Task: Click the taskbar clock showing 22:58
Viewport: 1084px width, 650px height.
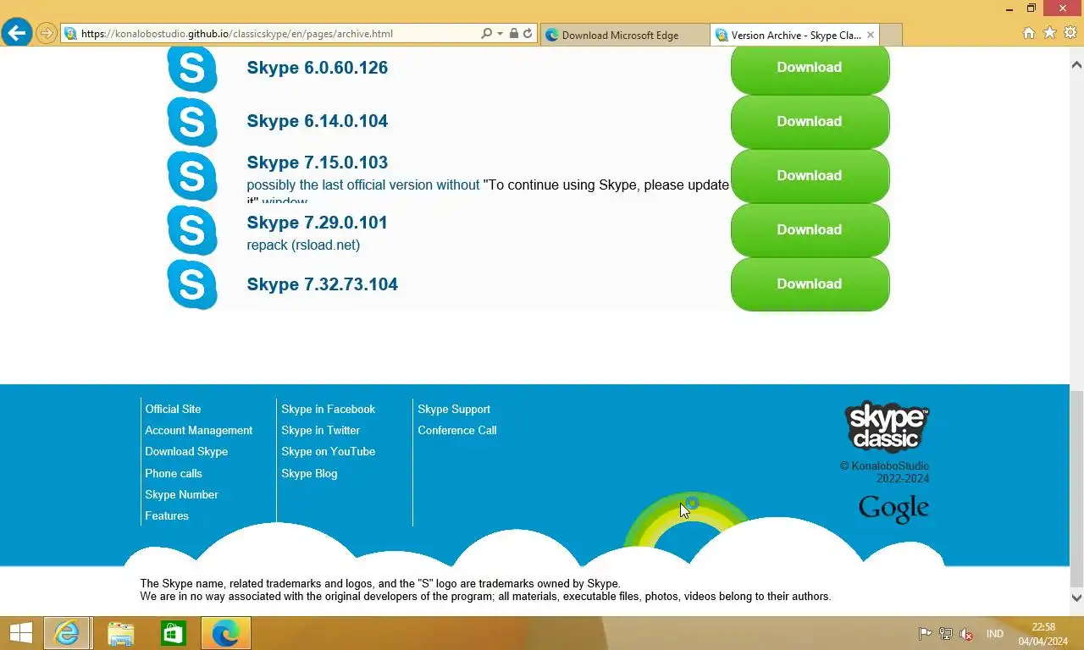Action: [1043, 634]
